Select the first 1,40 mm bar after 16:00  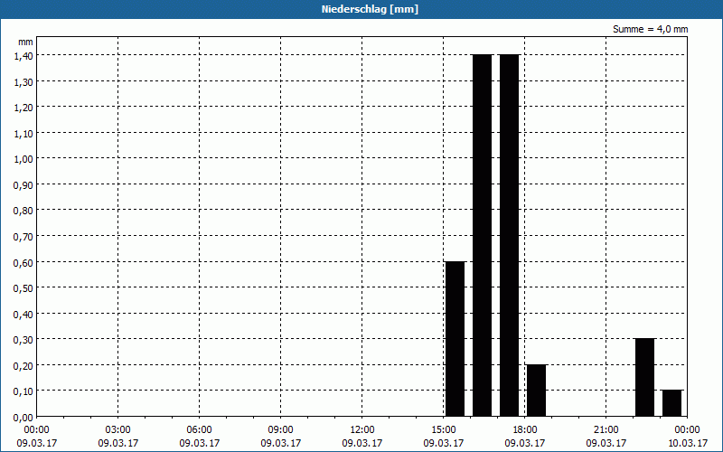(x=483, y=236)
